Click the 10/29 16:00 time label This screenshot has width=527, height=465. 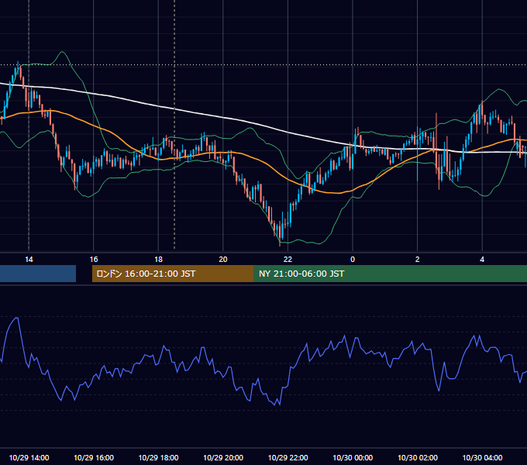(x=94, y=457)
